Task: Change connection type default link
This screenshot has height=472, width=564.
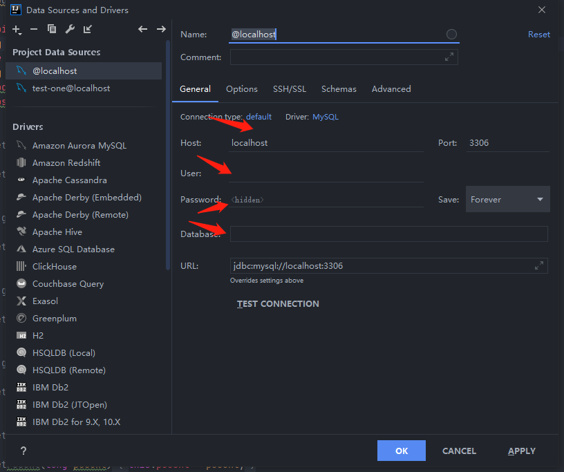Action: click(258, 117)
